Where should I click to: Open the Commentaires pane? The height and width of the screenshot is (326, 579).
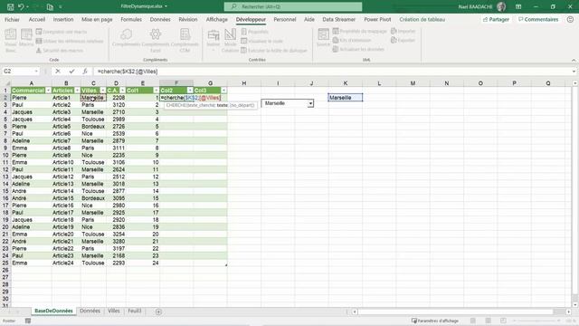coord(538,20)
